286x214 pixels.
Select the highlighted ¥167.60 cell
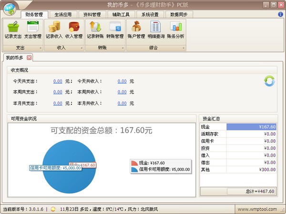[252, 127]
